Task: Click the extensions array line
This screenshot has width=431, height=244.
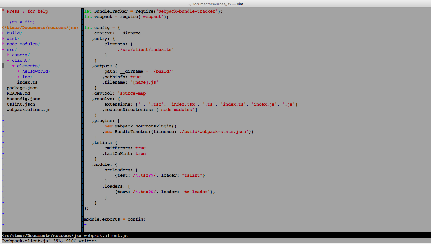Action: 201,104
